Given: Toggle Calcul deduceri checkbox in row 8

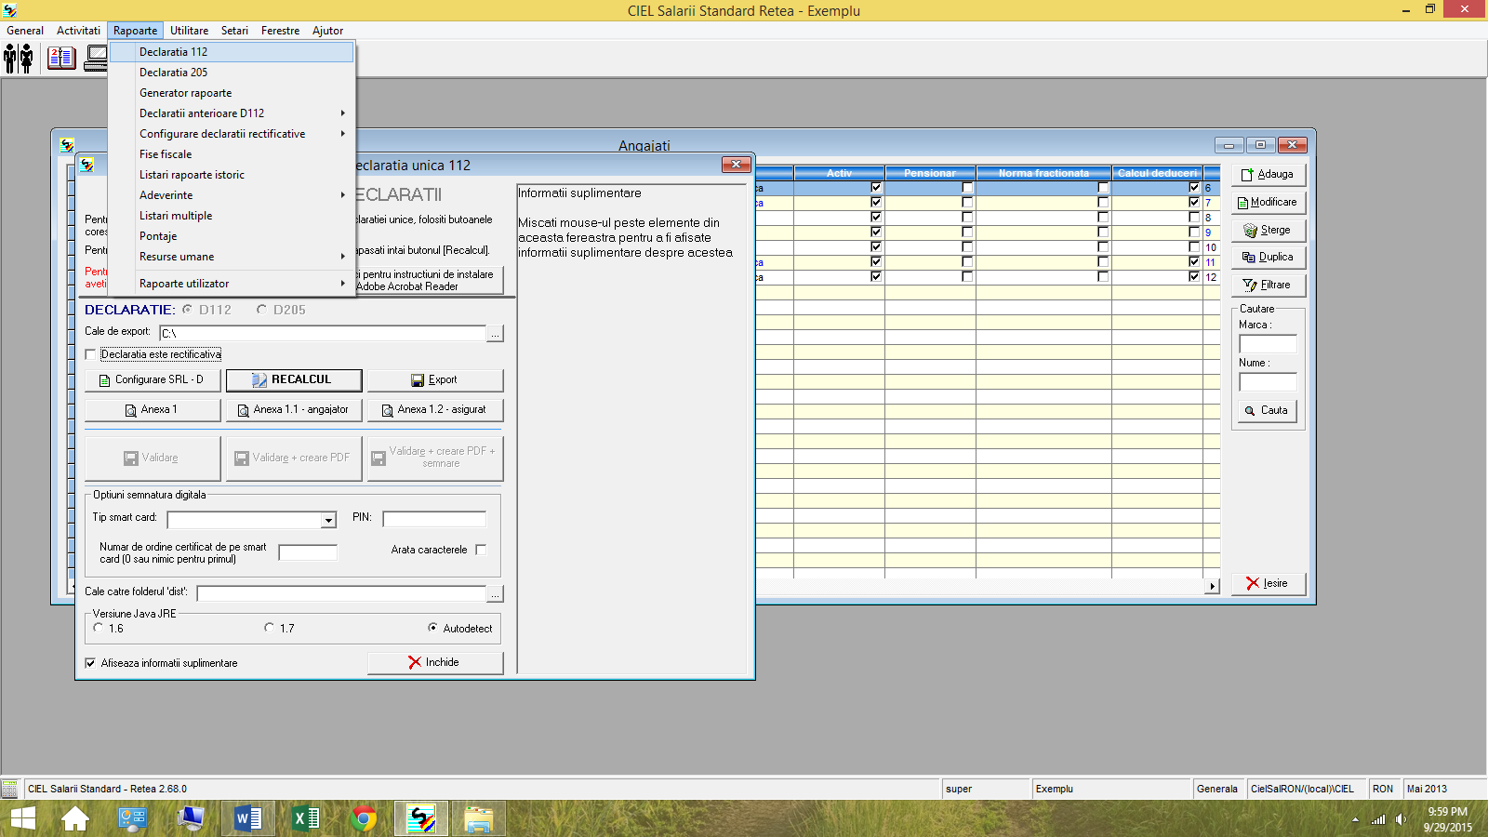Looking at the screenshot, I should point(1194,217).
